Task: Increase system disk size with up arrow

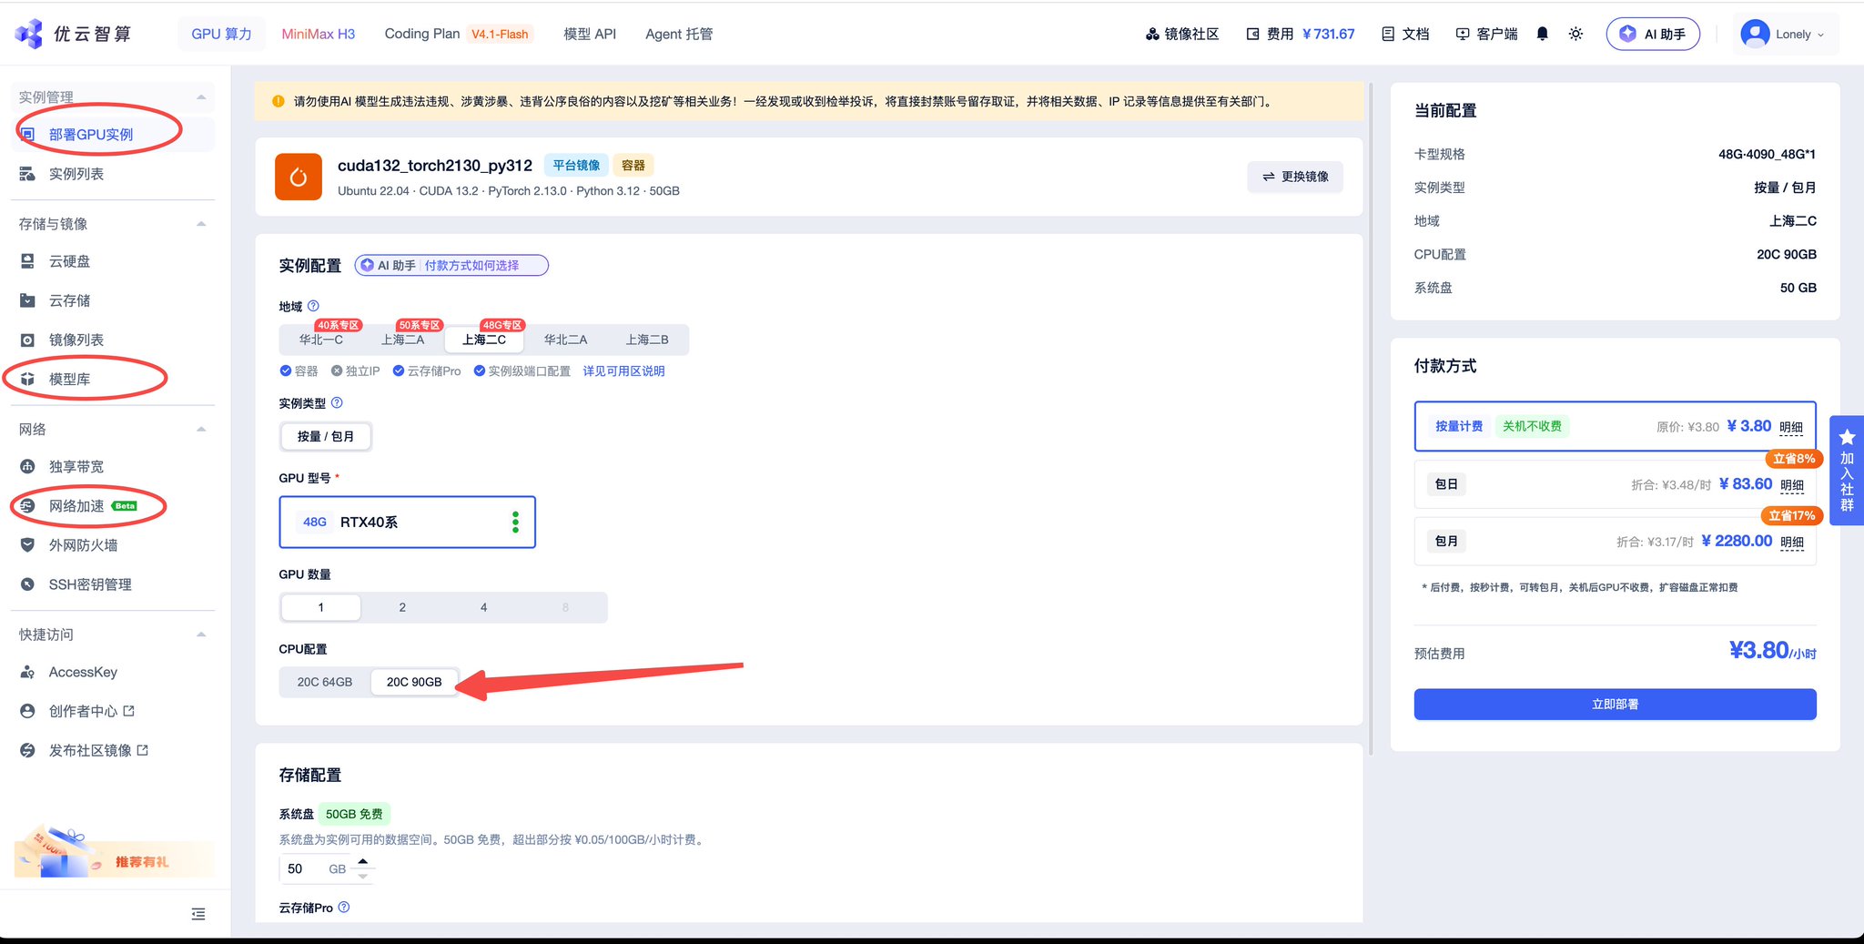Action: [x=363, y=861]
